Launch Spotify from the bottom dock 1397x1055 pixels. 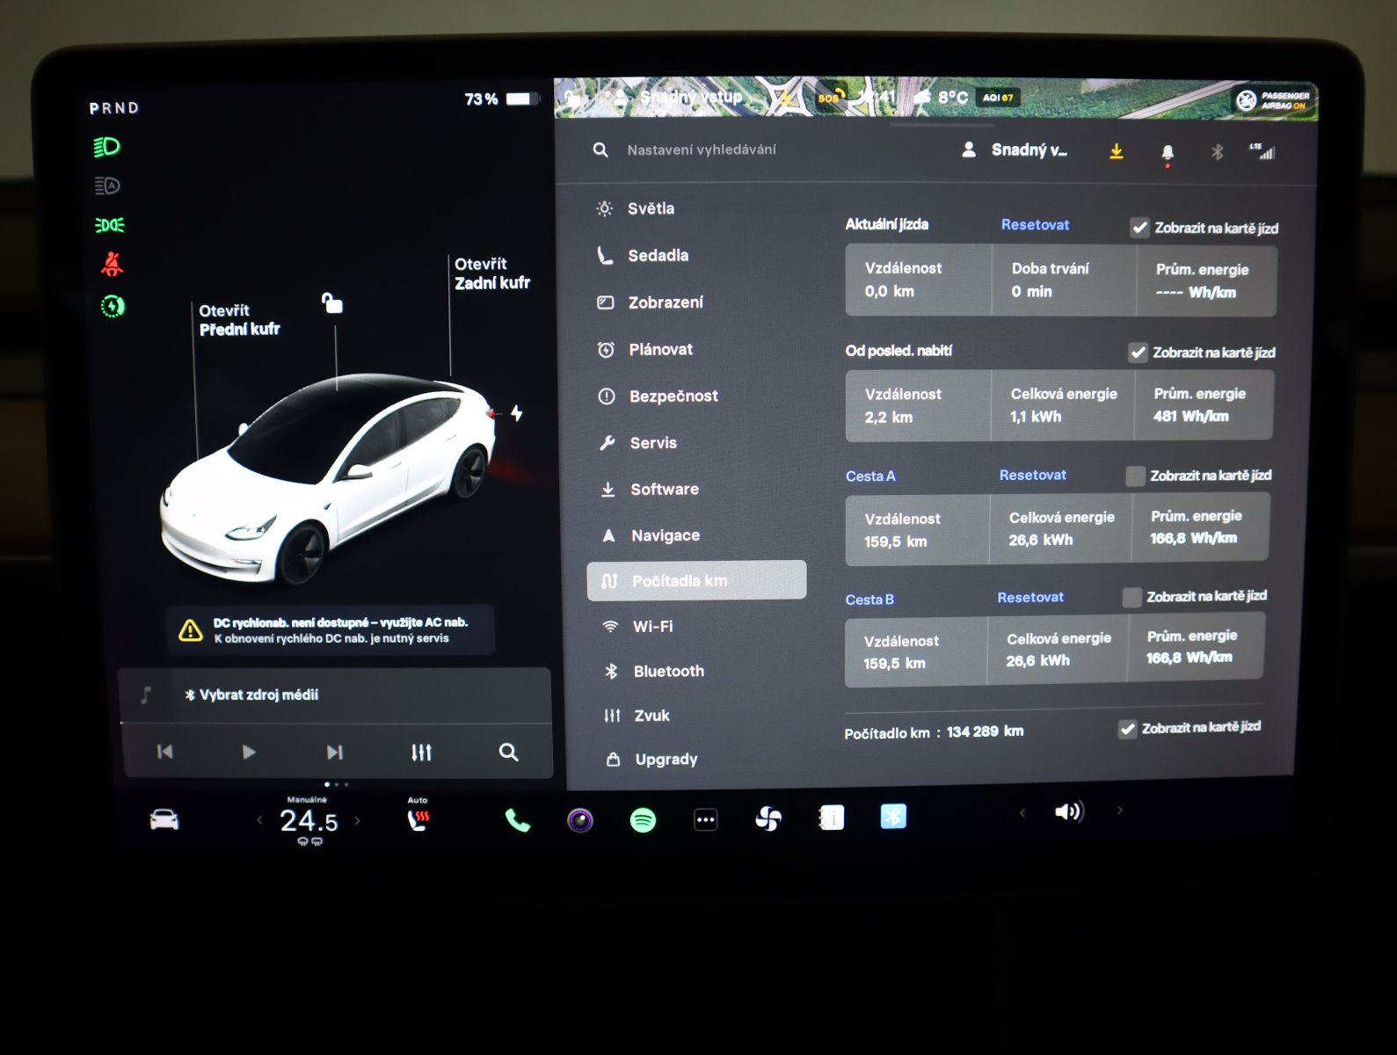[643, 820]
